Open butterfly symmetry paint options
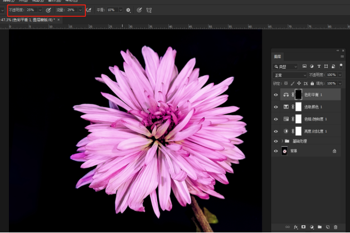 tap(149, 10)
